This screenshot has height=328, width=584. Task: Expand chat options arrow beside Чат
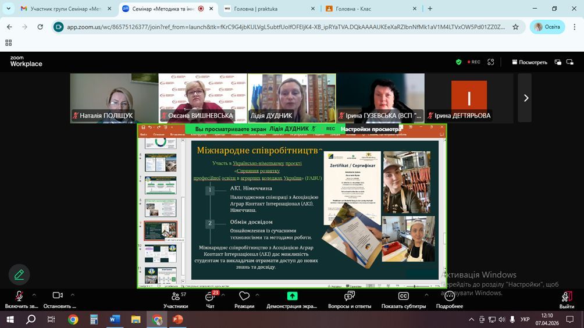point(223,295)
